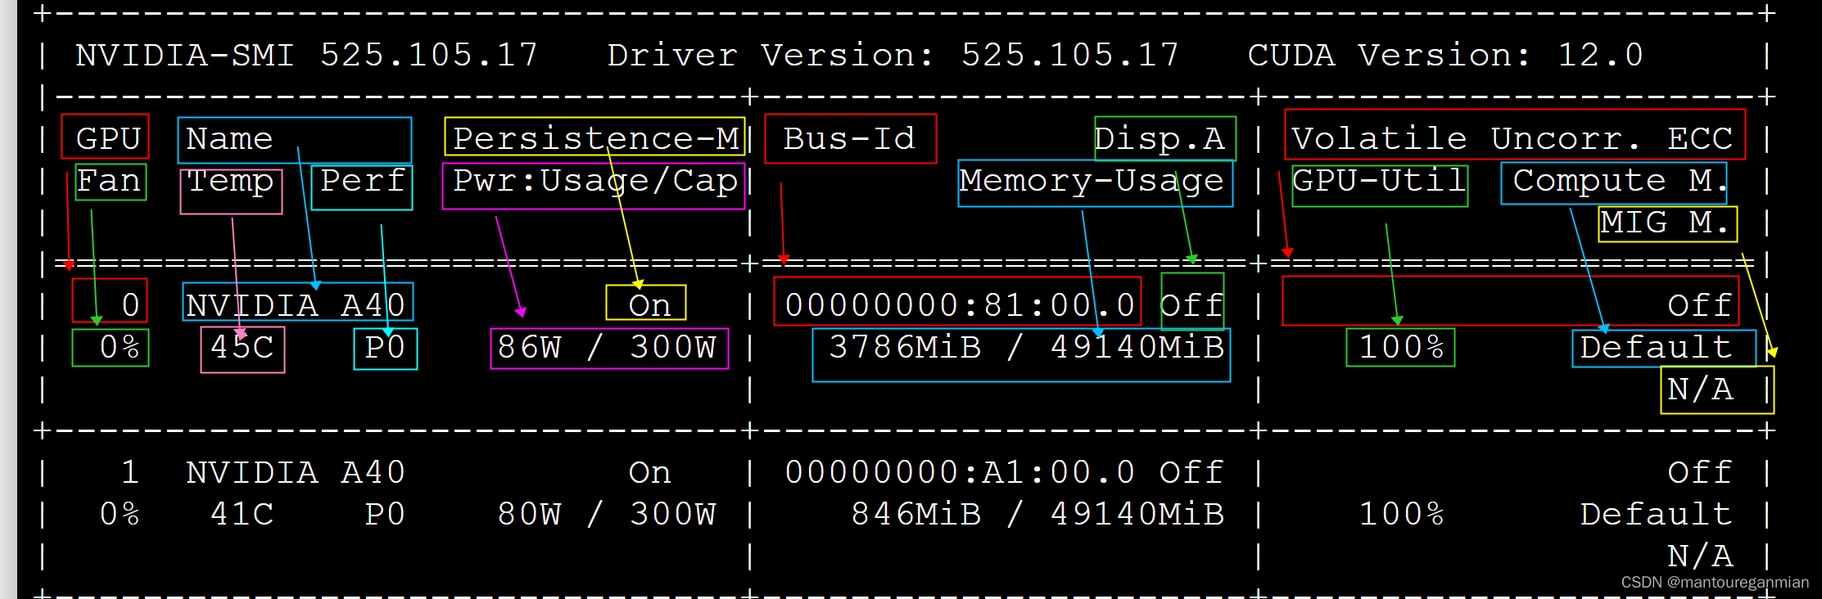
Task: Click fan '0%' value below GPU index 0
Action: [120, 348]
